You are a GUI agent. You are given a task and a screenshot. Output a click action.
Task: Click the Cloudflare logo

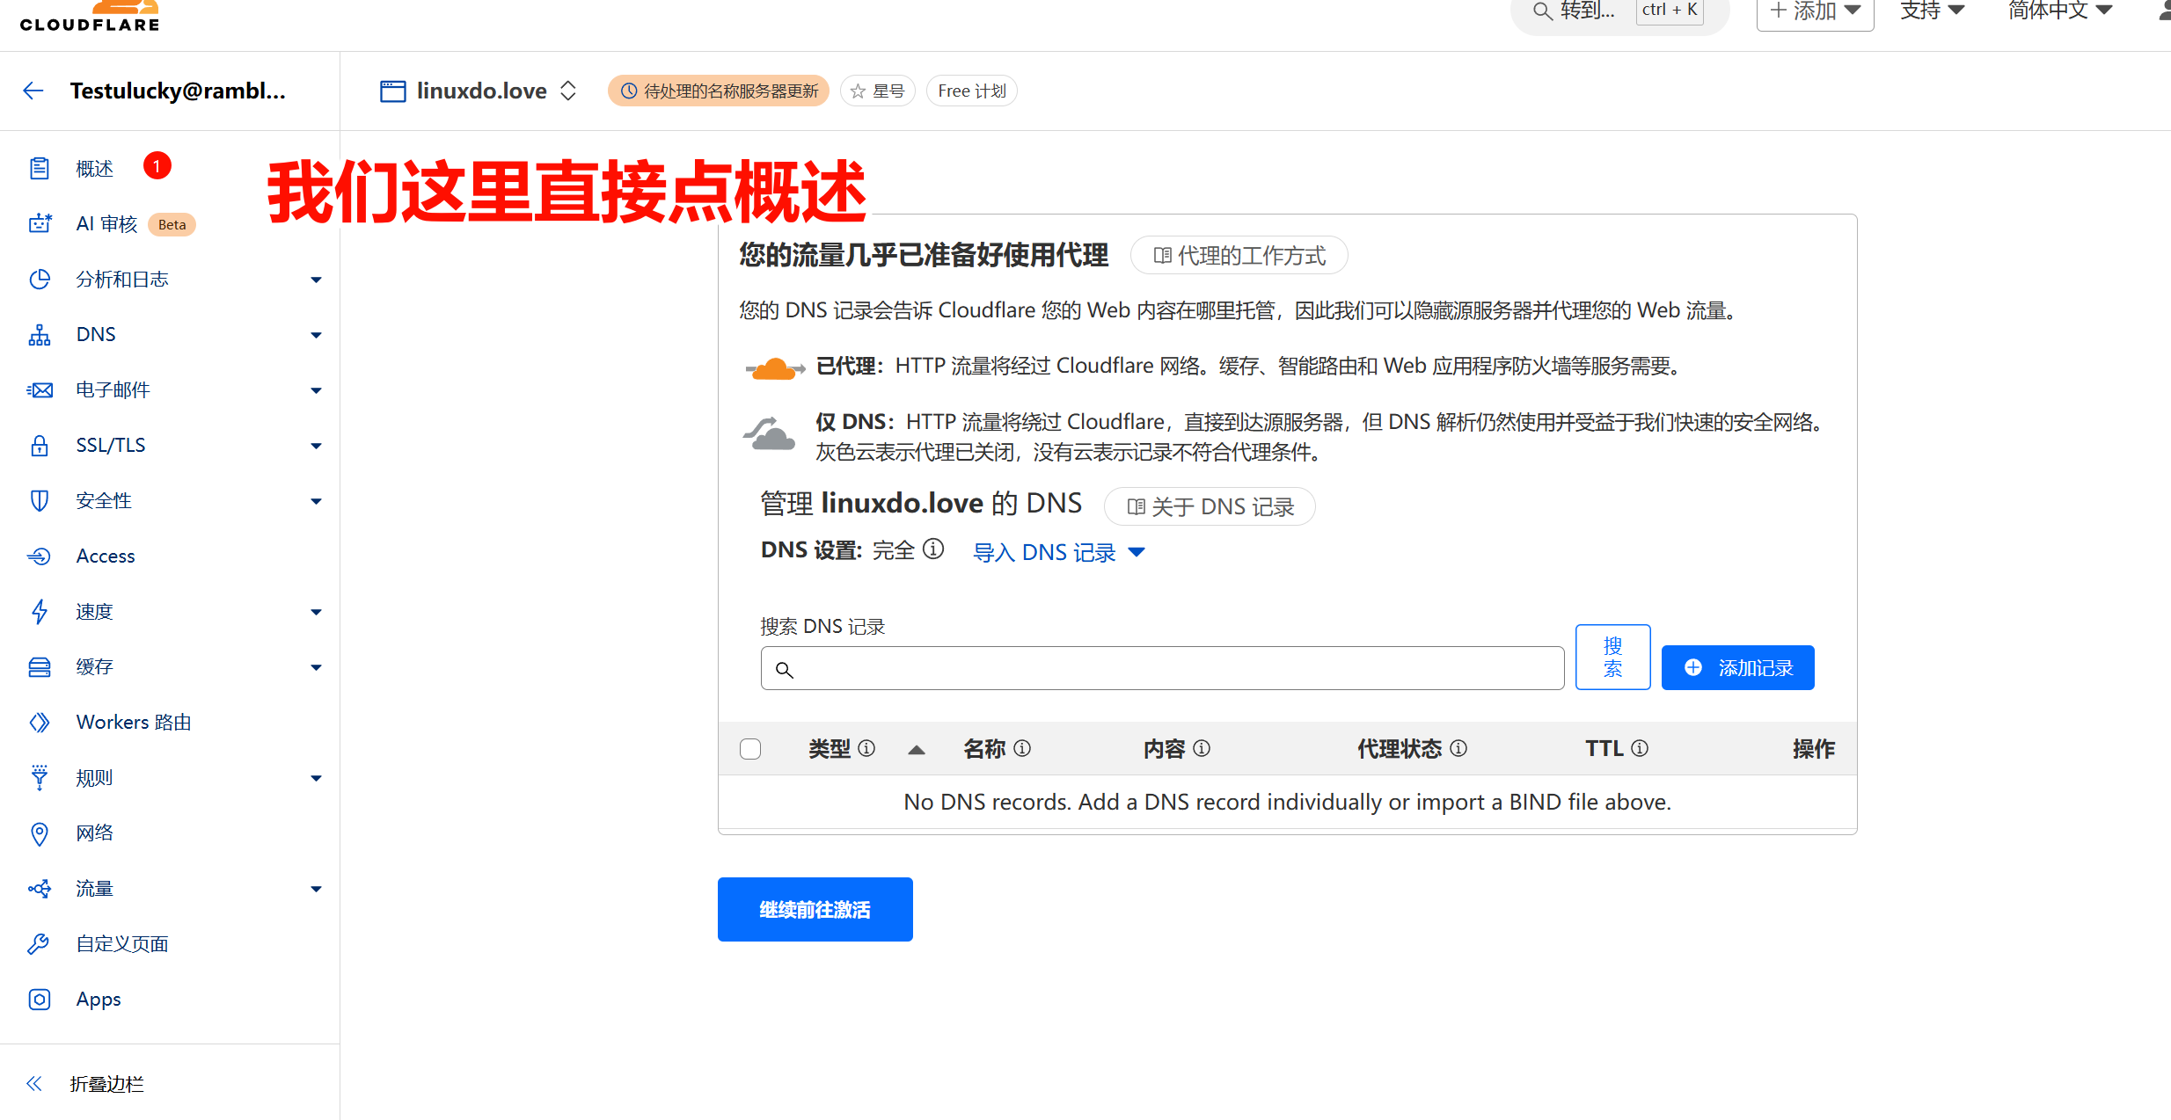90,17
